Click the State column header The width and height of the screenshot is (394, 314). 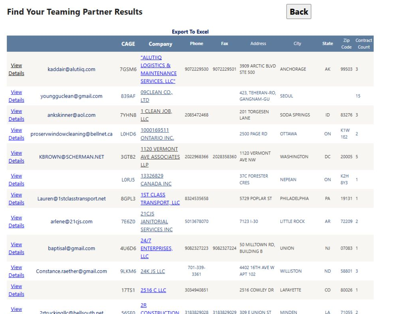tap(328, 43)
